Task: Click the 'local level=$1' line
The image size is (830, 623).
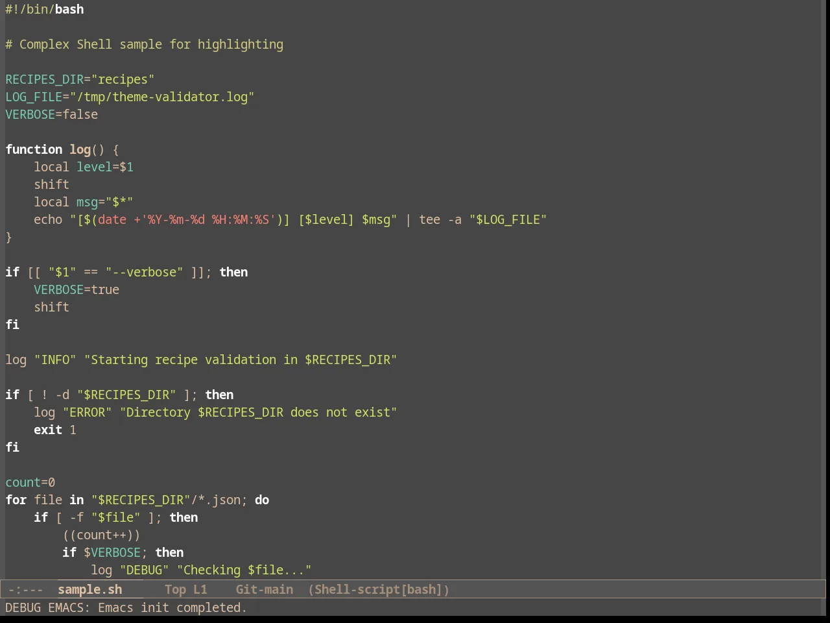Action: point(84,167)
